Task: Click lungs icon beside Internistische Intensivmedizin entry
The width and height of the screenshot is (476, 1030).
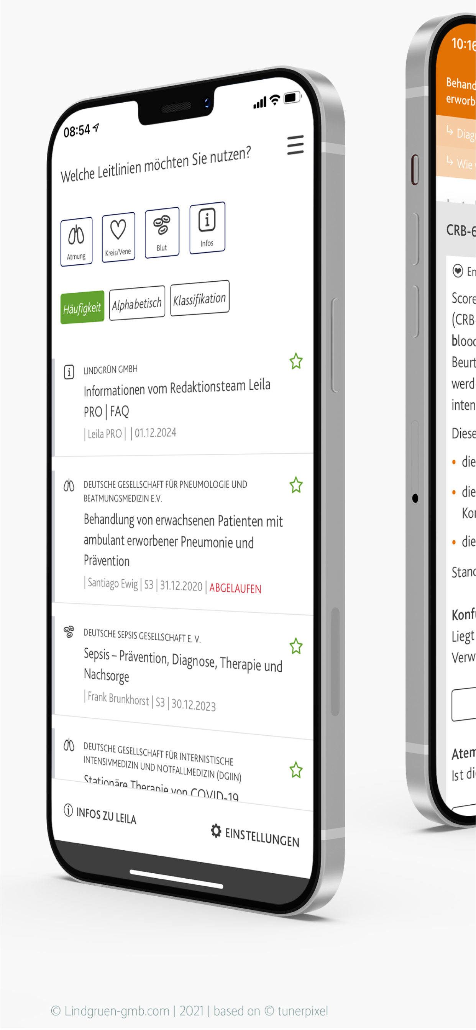Action: [69, 745]
